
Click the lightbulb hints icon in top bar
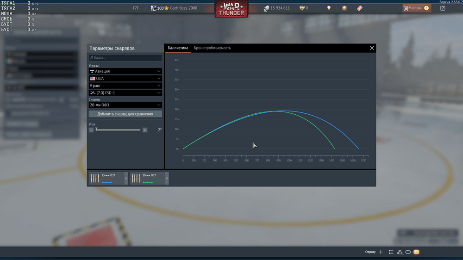[x=329, y=8]
